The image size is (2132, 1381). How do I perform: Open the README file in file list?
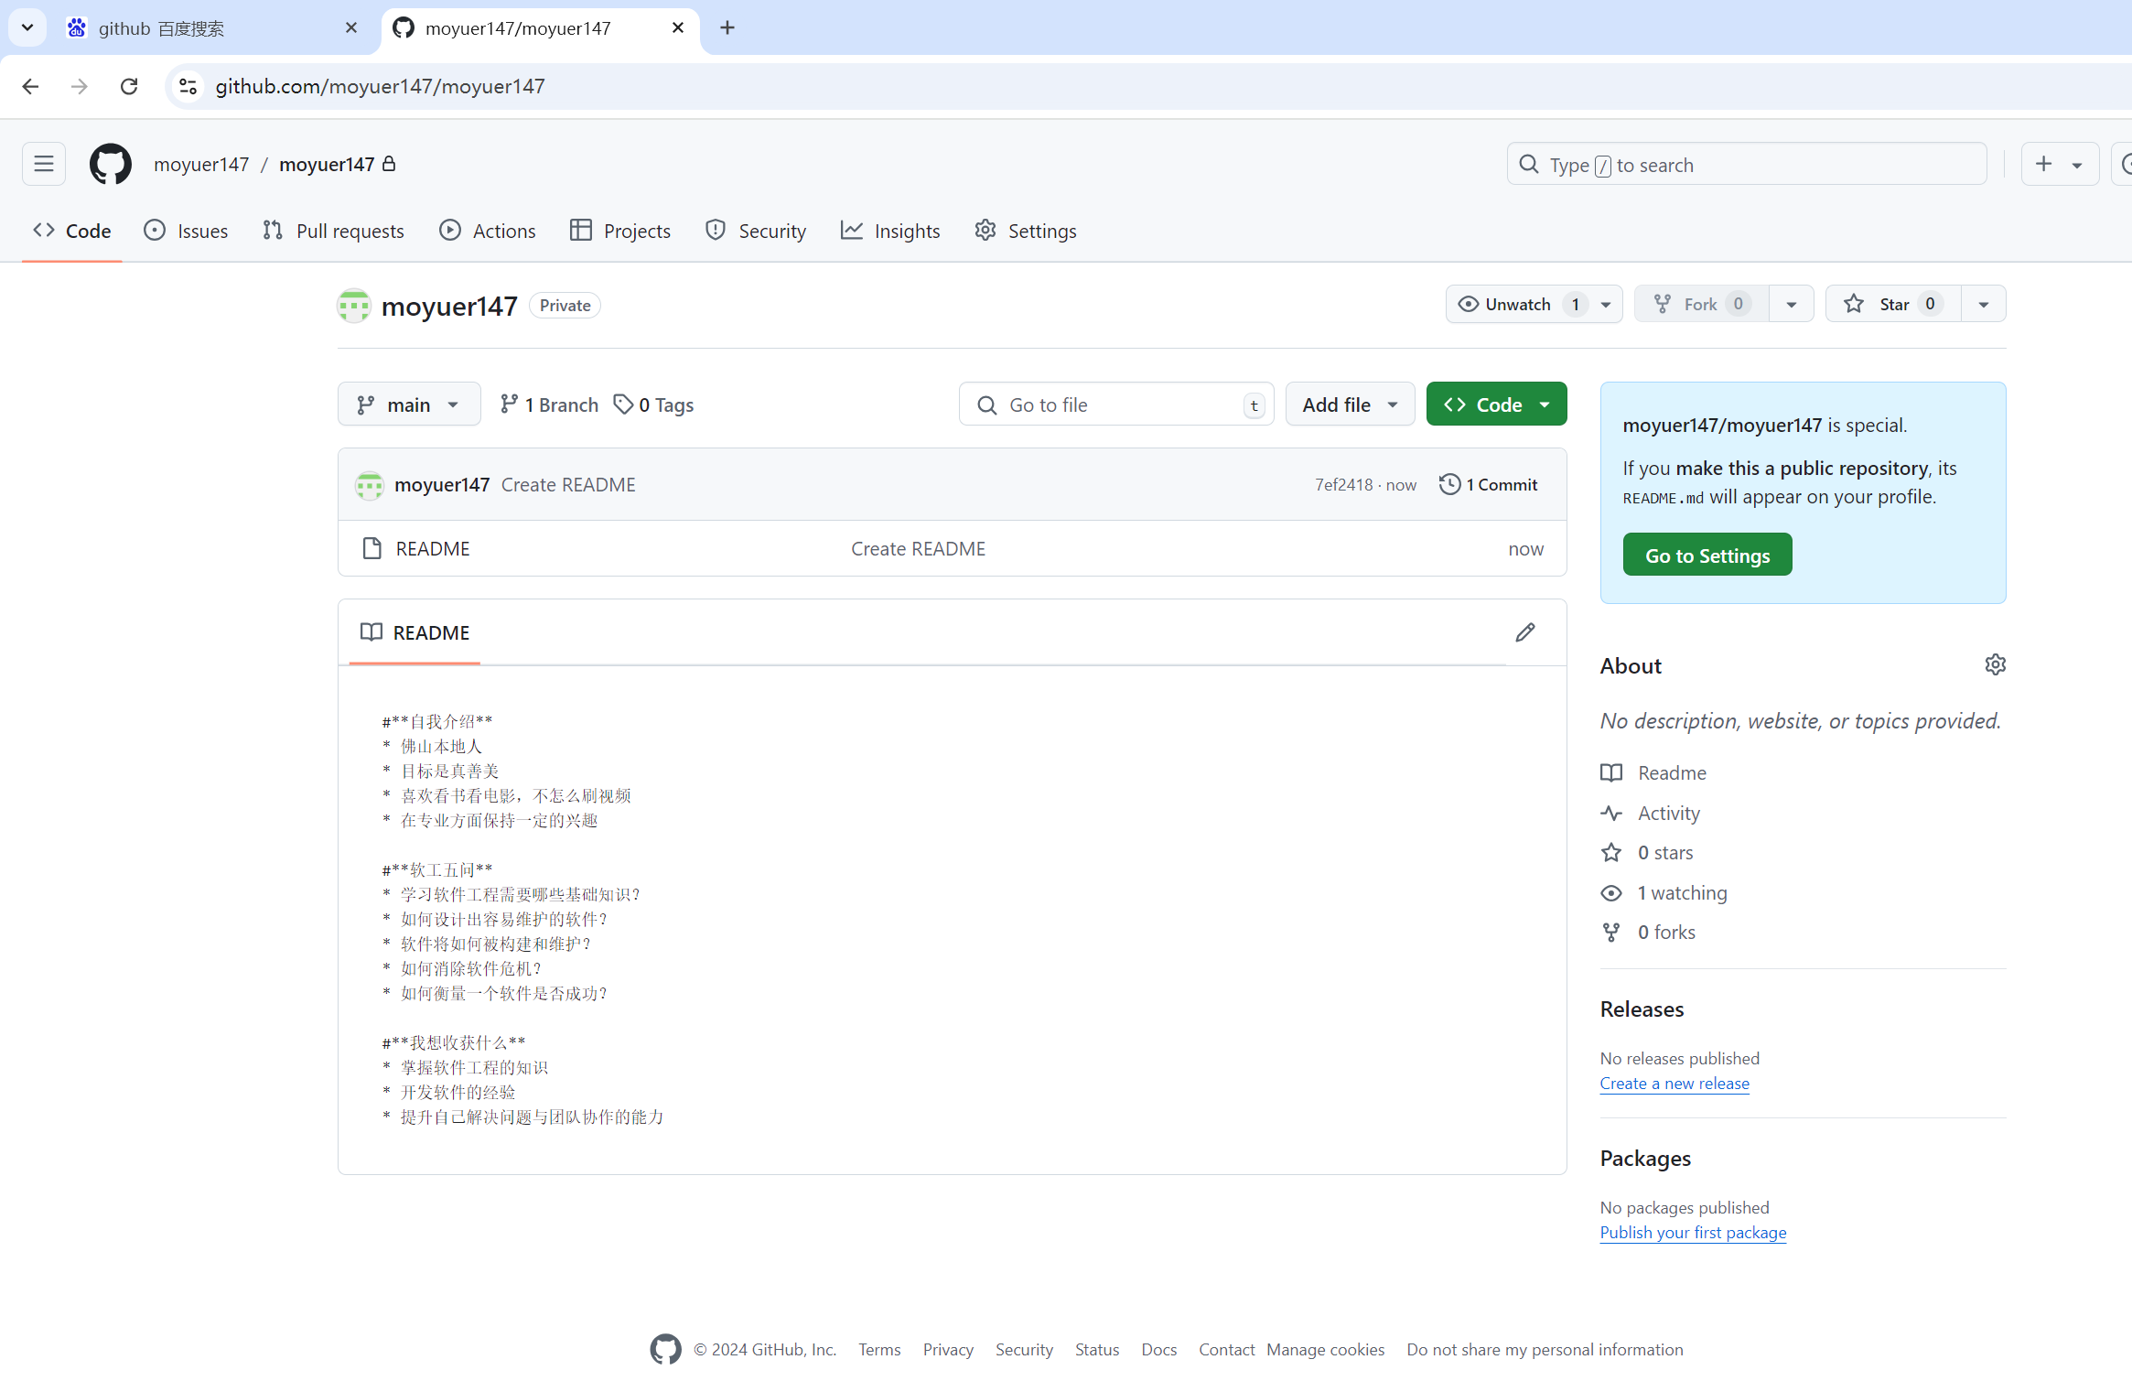pos(432,549)
